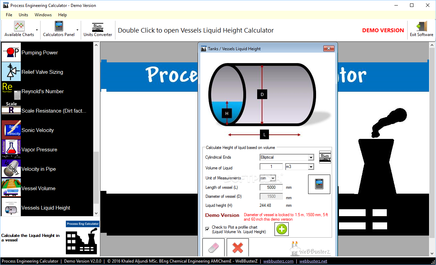Image resolution: width=436 pixels, height=265 pixels.
Task: Click the Reynold's Number label
Action: point(43,91)
